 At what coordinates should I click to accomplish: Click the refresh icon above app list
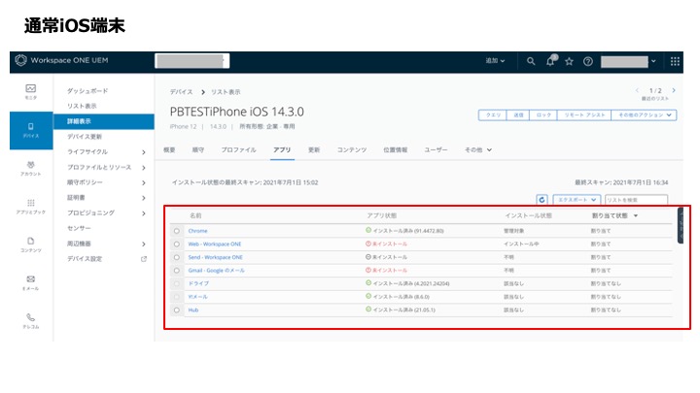click(542, 200)
